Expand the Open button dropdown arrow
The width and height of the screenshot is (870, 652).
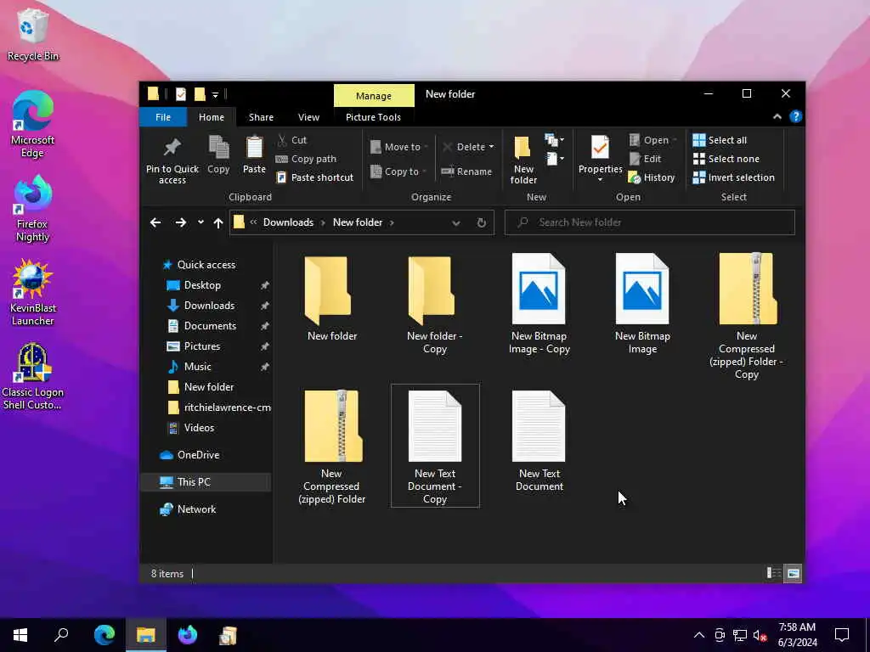click(675, 140)
